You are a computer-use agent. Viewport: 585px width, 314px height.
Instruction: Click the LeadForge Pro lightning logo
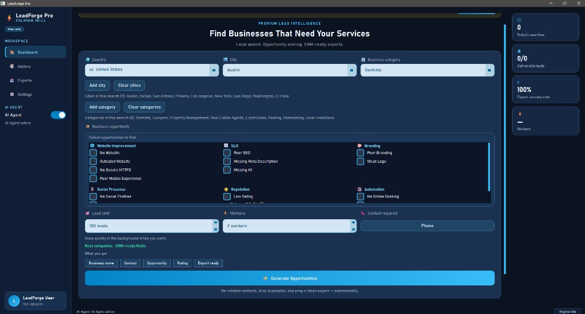tap(9, 18)
